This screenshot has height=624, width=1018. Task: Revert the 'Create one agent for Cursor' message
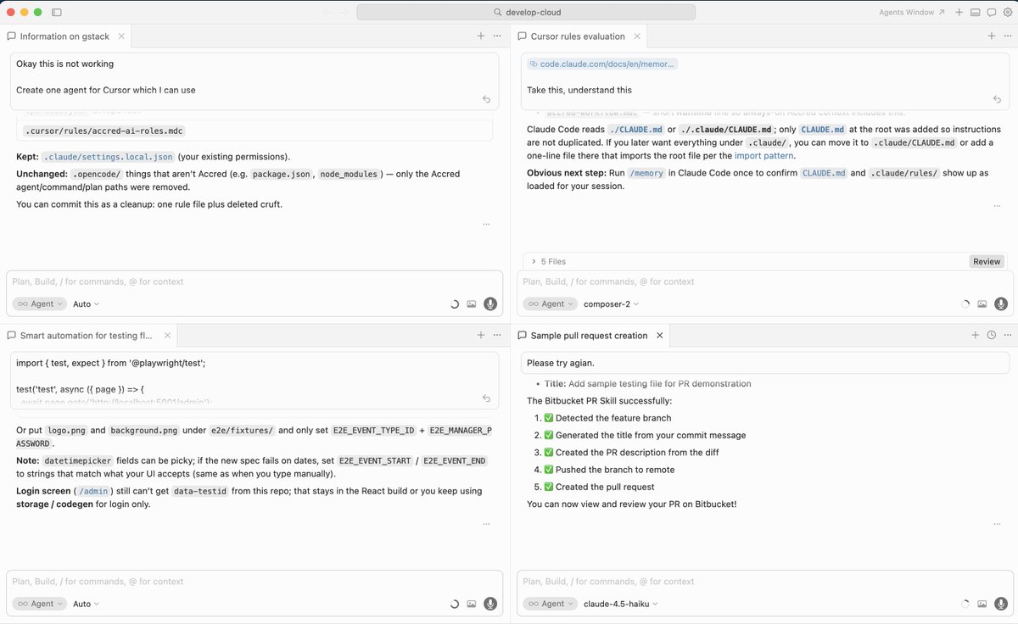coord(486,99)
